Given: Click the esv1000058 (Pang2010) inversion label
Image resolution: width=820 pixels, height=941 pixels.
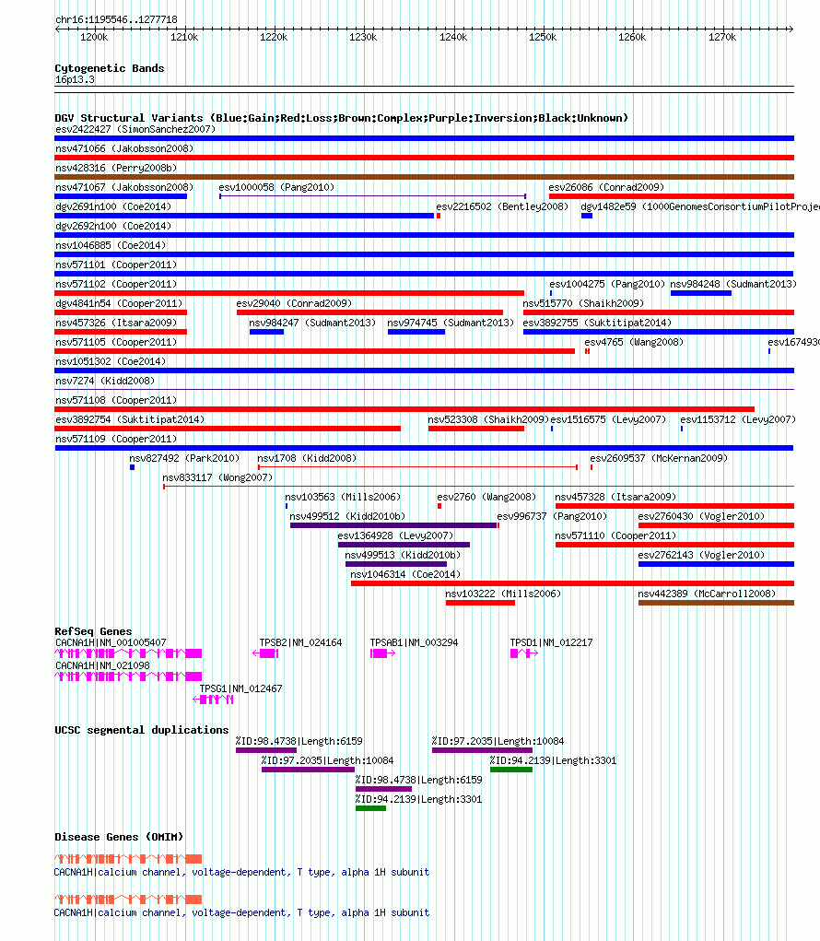Looking at the screenshot, I should pyautogui.click(x=276, y=187).
